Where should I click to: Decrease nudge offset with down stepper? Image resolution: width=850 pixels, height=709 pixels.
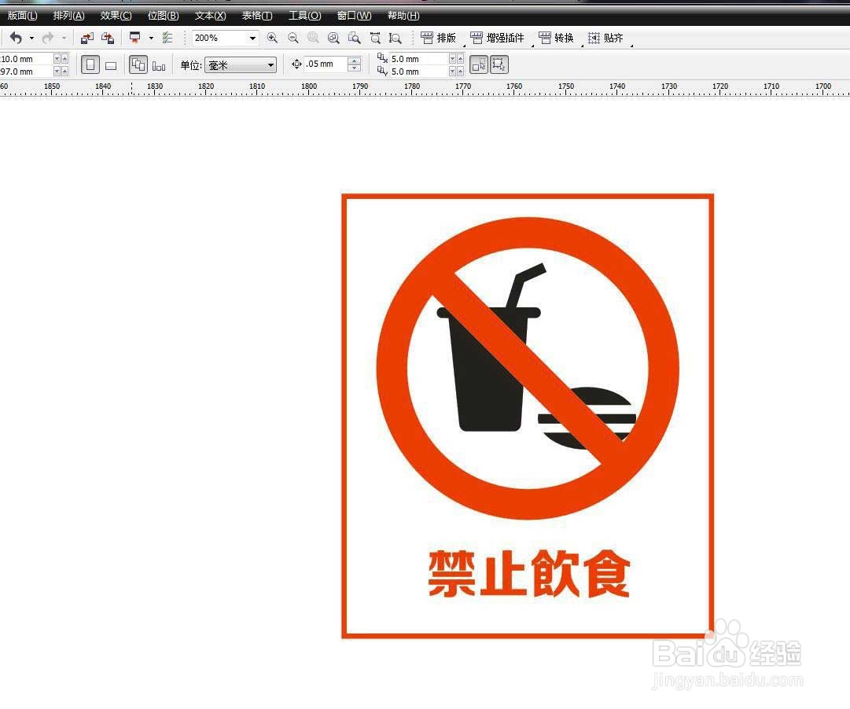(x=354, y=68)
